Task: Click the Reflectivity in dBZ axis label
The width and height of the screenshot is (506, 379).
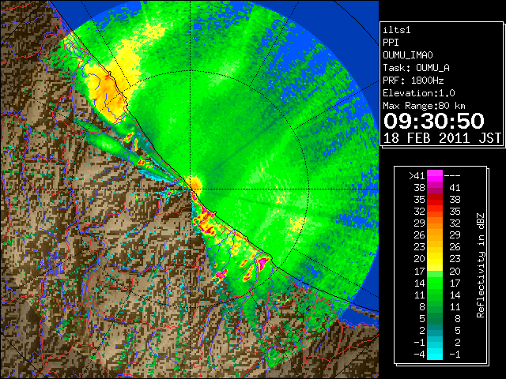Action: click(481, 265)
